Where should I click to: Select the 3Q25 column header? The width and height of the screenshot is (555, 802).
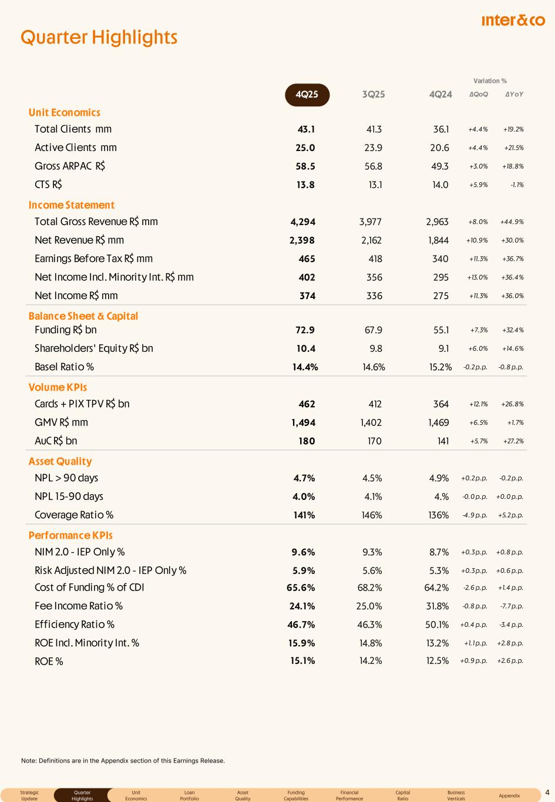[x=374, y=95]
